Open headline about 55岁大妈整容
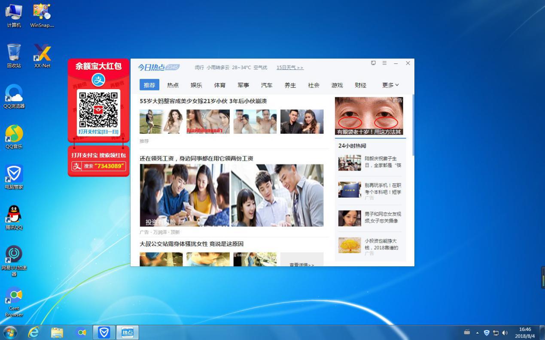This screenshot has height=340, width=545. (203, 101)
